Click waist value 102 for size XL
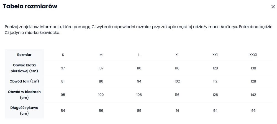Viewport: 277px width, 124px height. (x=177, y=81)
